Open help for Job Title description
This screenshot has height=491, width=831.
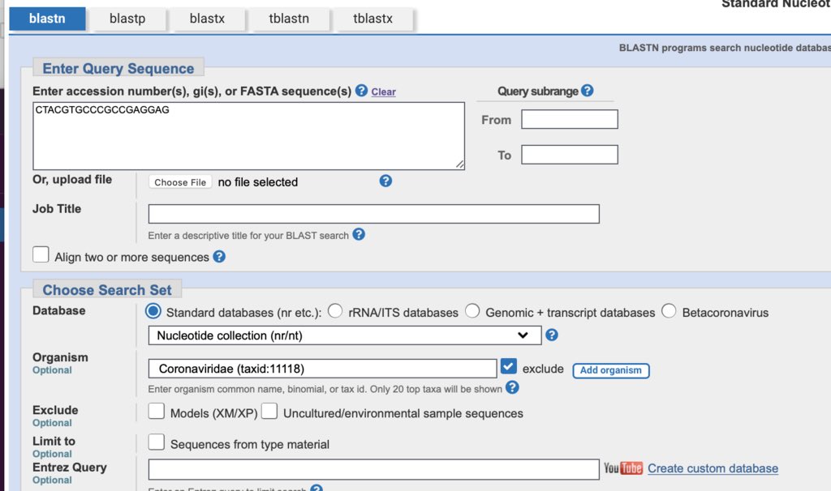(359, 234)
